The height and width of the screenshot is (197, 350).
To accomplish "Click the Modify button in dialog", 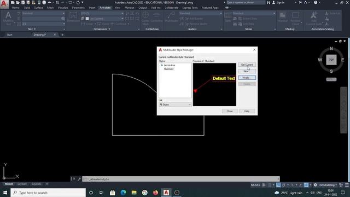I will 247,78.
